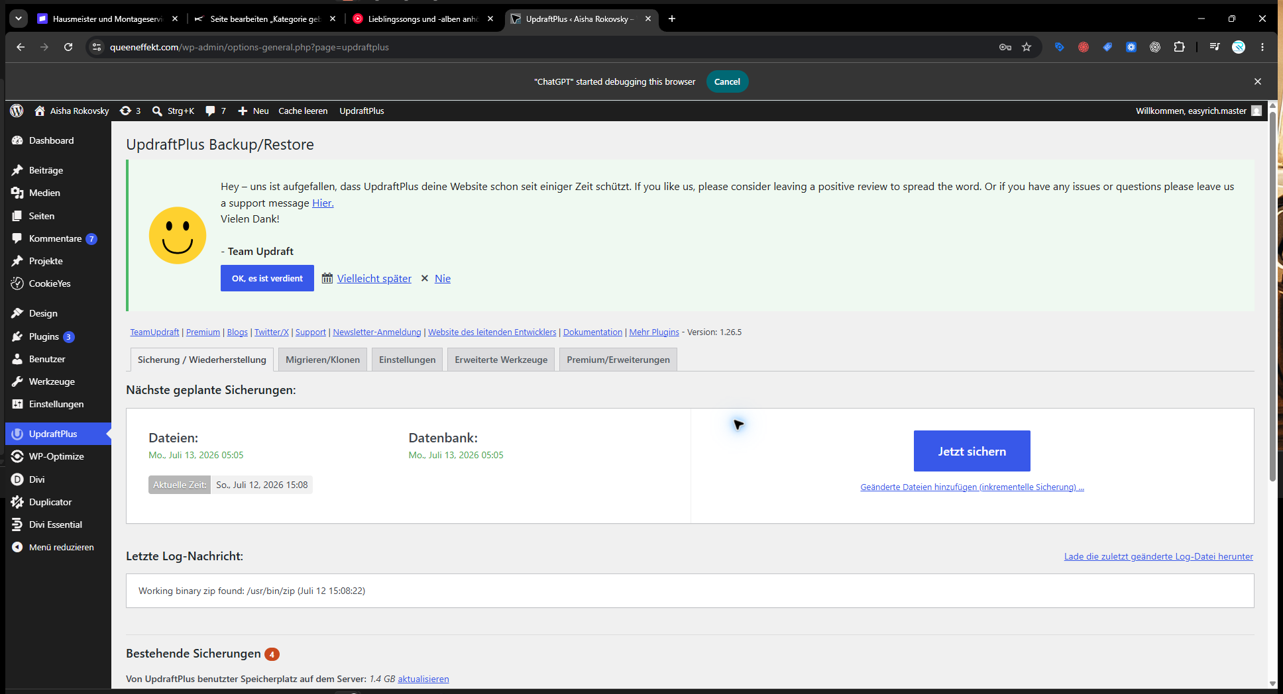Viewport: 1283px width, 694px height.
Task: Switch to Lieblingssongs und -alben browser tab
Action: click(421, 19)
